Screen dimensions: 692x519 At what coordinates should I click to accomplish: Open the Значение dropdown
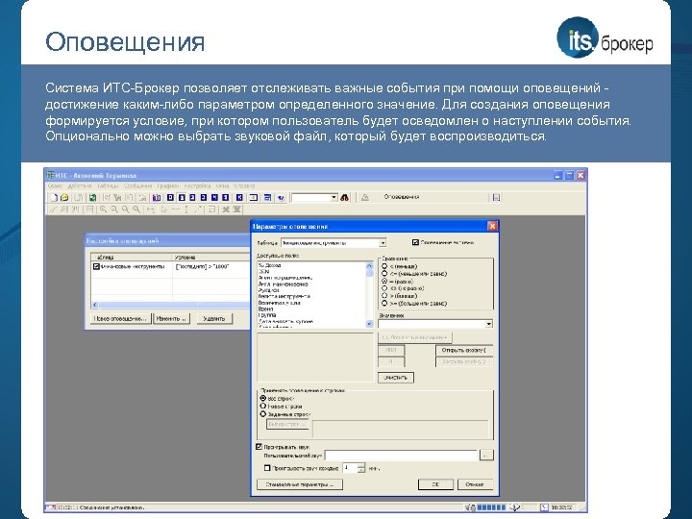click(x=488, y=324)
